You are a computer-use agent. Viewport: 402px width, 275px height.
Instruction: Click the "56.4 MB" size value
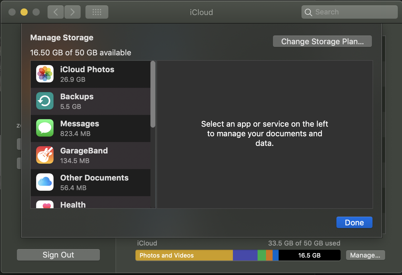[x=73, y=188]
